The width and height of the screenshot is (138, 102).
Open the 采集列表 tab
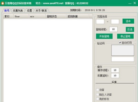pos(18,11)
